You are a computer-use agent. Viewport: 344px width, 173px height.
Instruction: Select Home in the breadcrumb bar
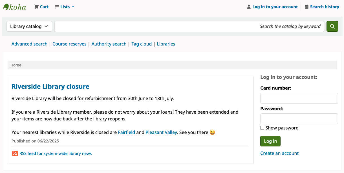pos(16,65)
